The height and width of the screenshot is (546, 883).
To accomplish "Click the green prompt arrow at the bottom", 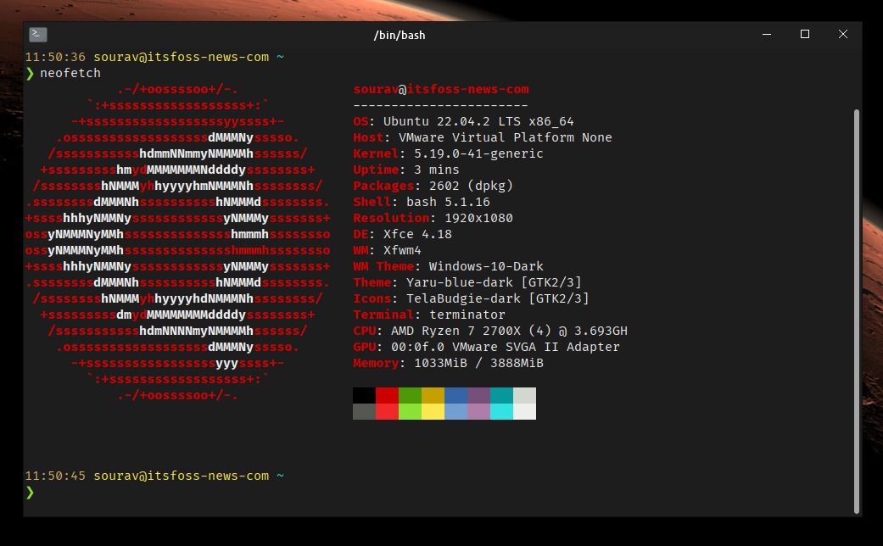I will tap(31, 491).
